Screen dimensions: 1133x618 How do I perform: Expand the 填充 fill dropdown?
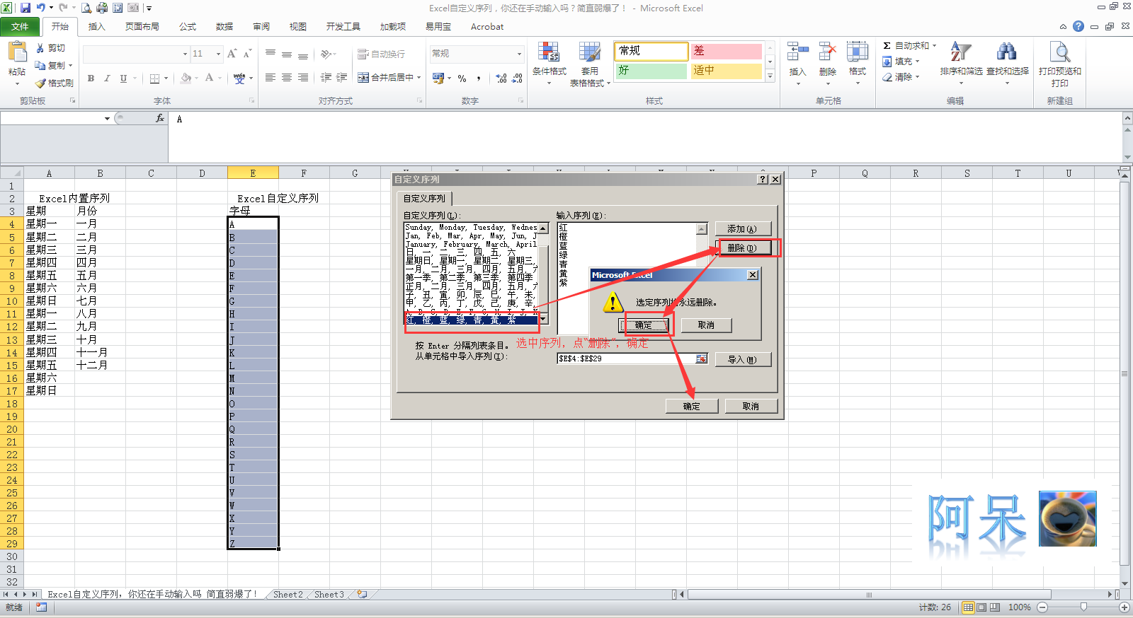point(917,62)
